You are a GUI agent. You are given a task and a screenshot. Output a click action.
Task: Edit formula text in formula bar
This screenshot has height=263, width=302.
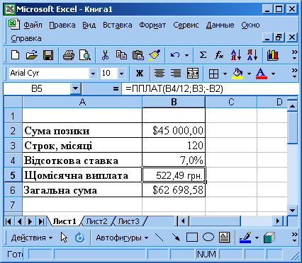click(x=211, y=89)
